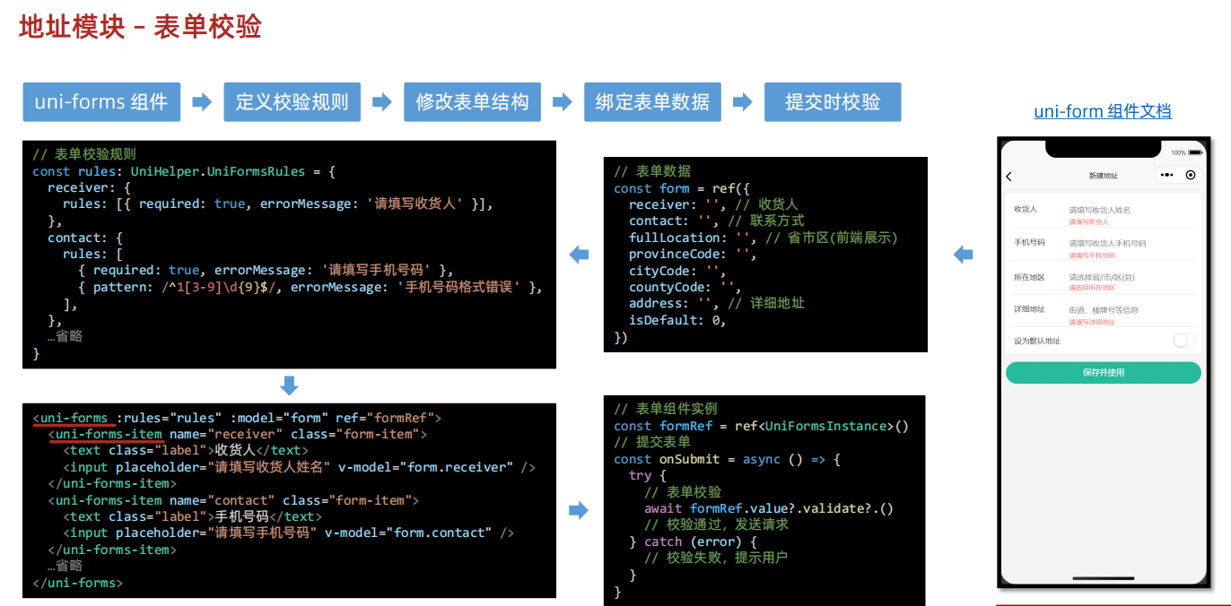Click the 'const onSubmit = async () => {' line
The width and height of the screenshot is (1231, 606).
(727, 459)
